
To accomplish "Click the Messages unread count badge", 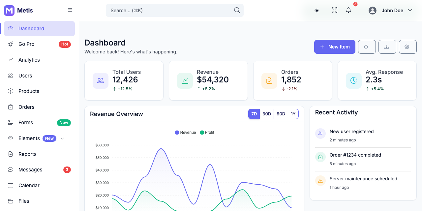I will click(67, 170).
